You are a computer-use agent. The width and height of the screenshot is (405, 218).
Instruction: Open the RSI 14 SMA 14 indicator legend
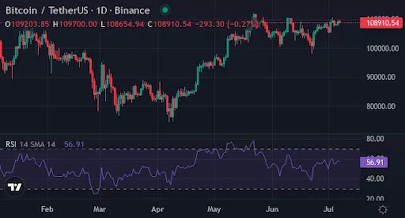coord(30,144)
